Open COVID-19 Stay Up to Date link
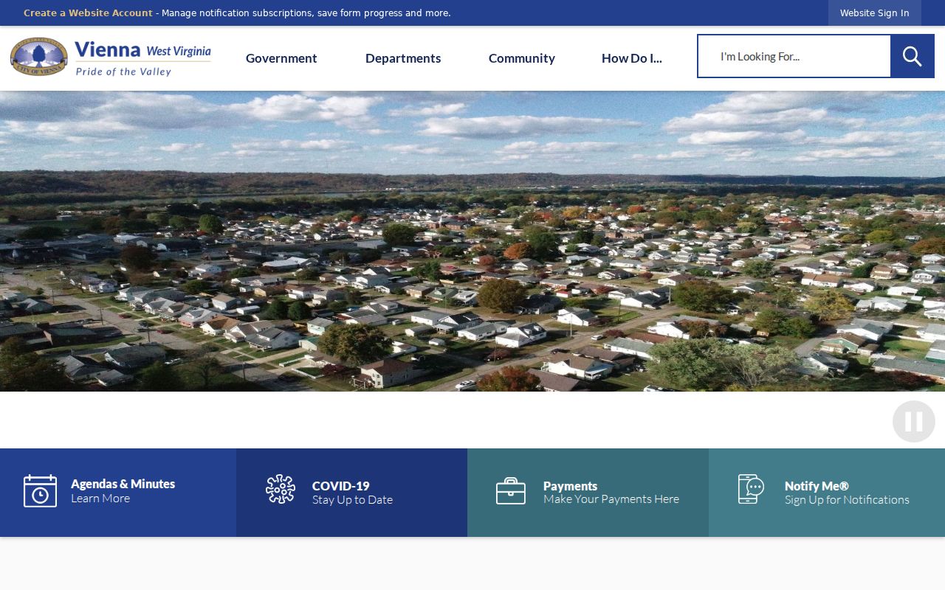 351,493
